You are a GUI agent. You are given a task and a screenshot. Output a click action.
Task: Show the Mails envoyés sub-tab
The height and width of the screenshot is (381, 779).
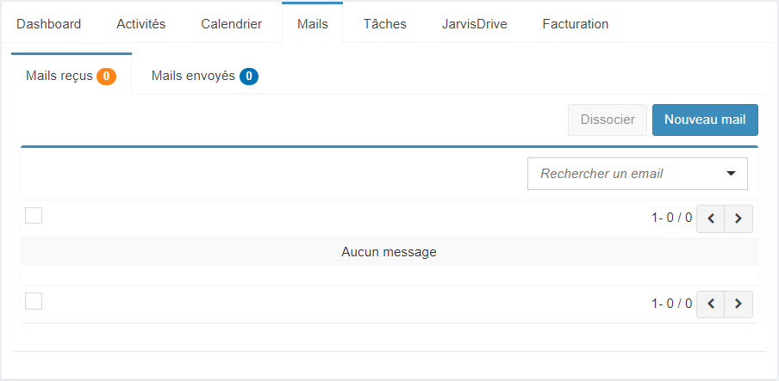(205, 76)
